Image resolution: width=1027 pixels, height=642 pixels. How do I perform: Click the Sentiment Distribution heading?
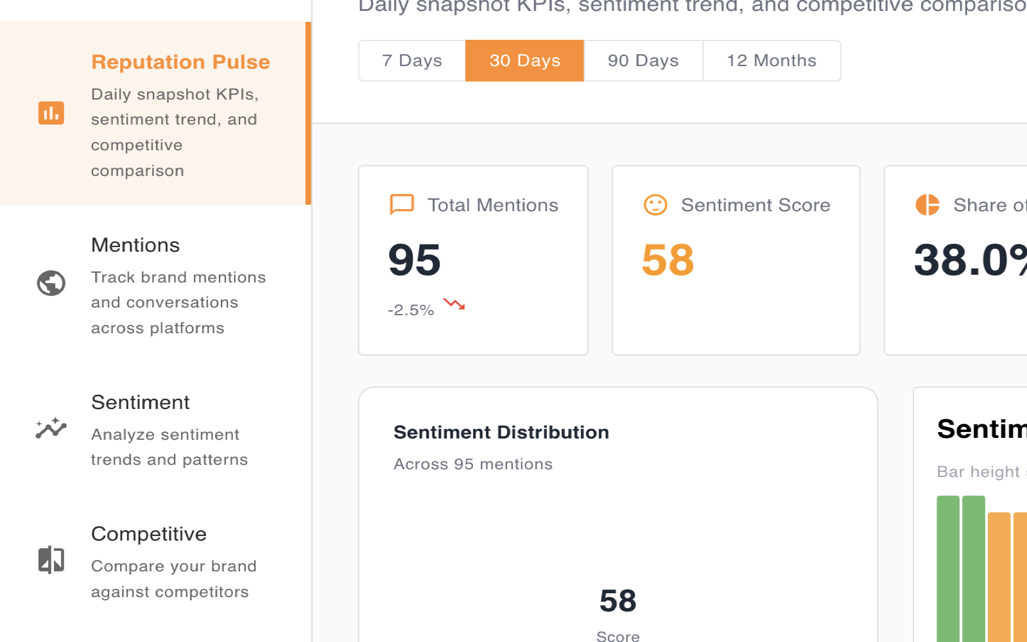(x=501, y=433)
